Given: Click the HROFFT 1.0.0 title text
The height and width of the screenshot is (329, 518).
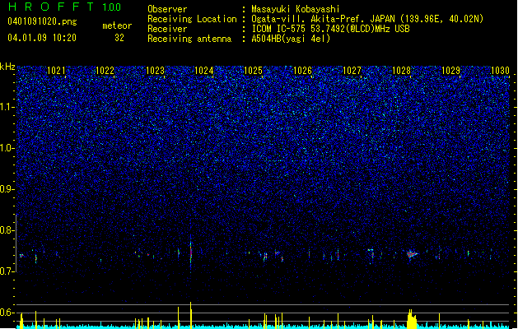Looking at the screenshot, I should [x=64, y=7].
